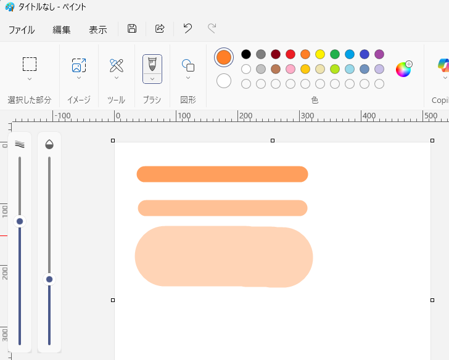Click the top-center canvas resize handle
The width and height of the screenshot is (449, 360).
[273, 141]
